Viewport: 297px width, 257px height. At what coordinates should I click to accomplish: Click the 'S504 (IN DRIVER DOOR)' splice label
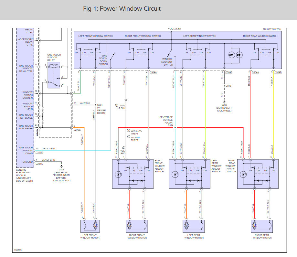101,109
